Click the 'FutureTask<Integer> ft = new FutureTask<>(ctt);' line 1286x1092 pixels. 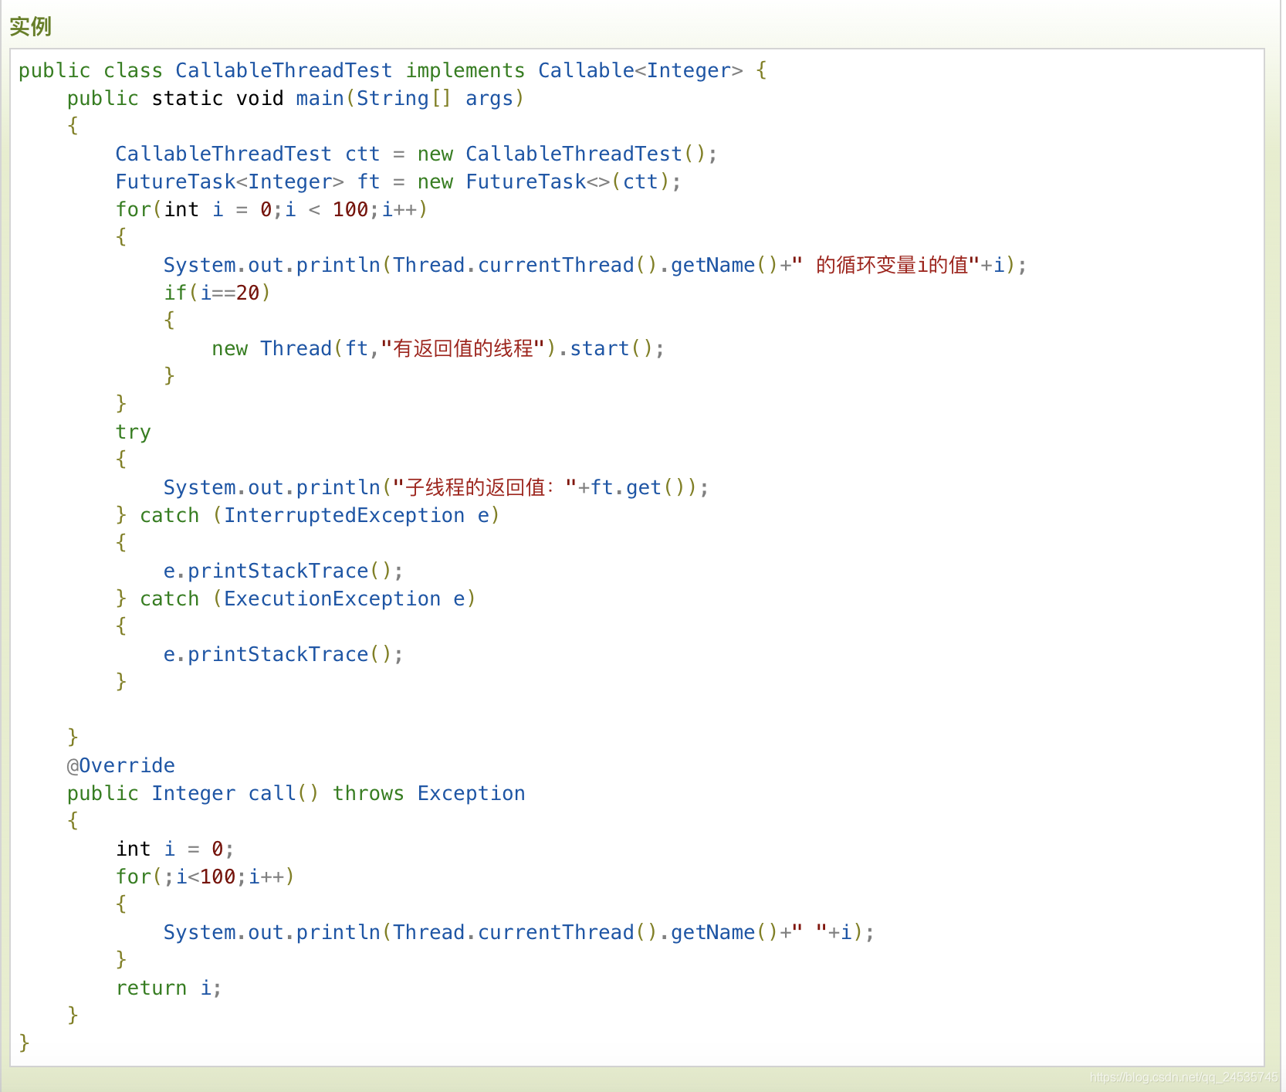pyautogui.click(x=398, y=182)
